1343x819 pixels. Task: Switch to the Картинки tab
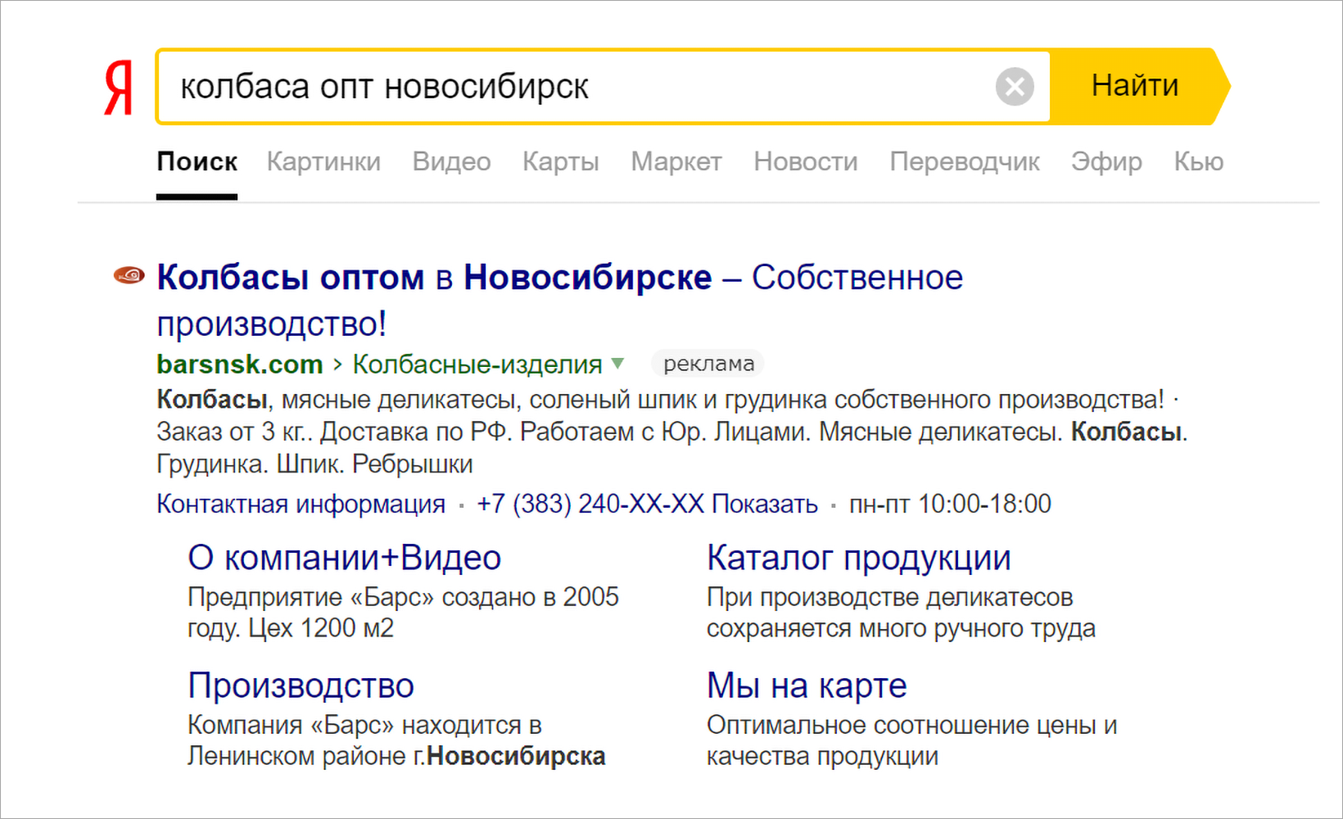pyautogui.click(x=323, y=162)
